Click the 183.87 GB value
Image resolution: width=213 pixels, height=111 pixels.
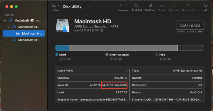(115, 59)
